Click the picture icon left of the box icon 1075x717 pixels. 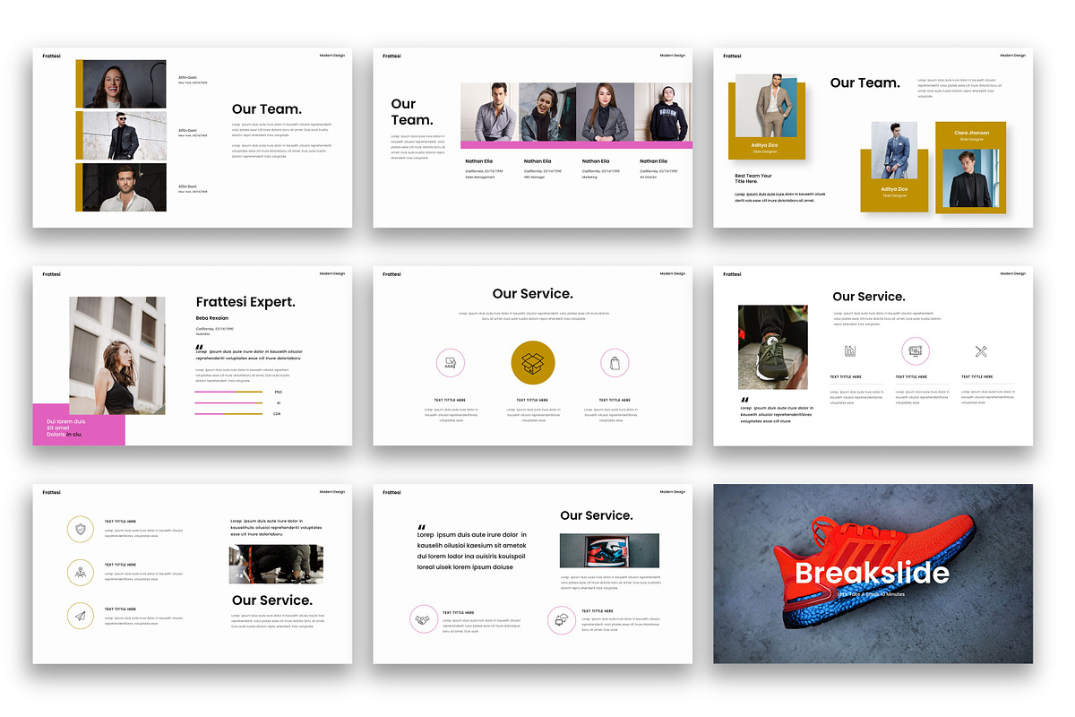click(x=450, y=363)
